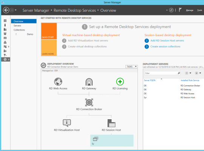Open File and Storage Services sidebar icon

tap(5, 46)
